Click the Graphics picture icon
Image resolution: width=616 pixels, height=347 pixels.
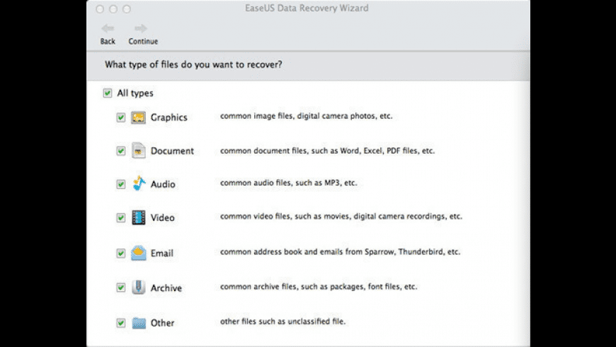(x=138, y=118)
